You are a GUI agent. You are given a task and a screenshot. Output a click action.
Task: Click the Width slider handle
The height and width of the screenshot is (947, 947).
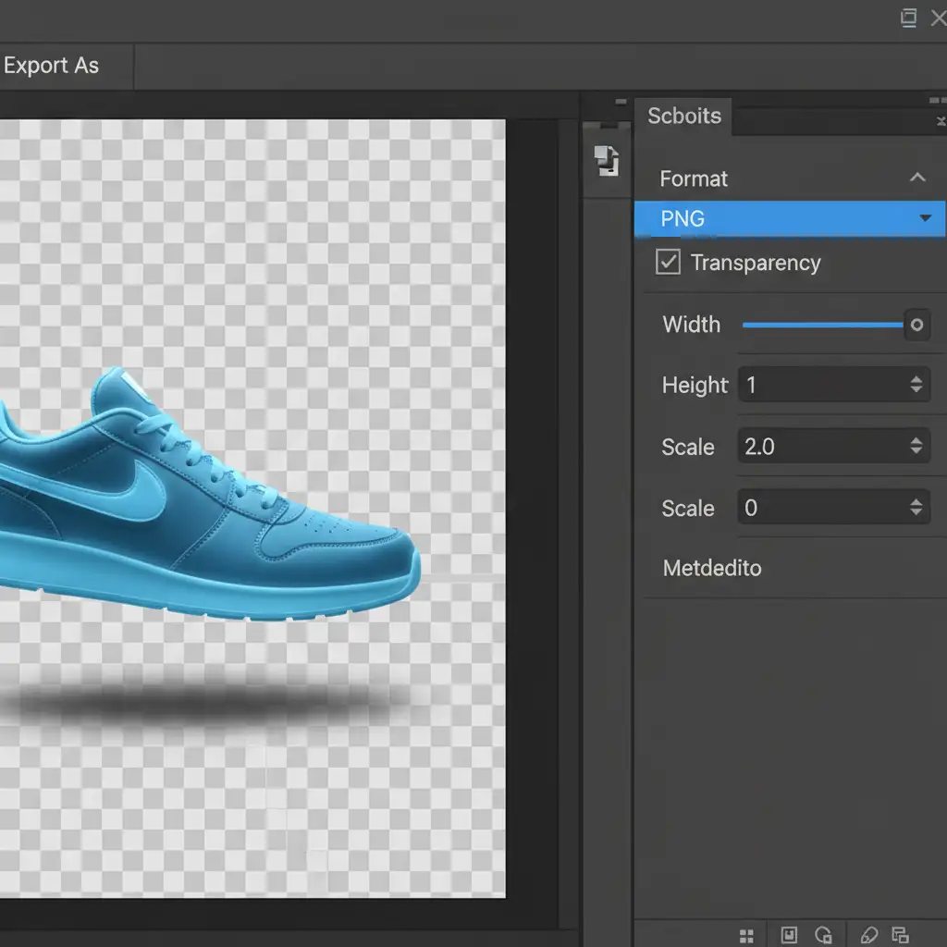[916, 325]
